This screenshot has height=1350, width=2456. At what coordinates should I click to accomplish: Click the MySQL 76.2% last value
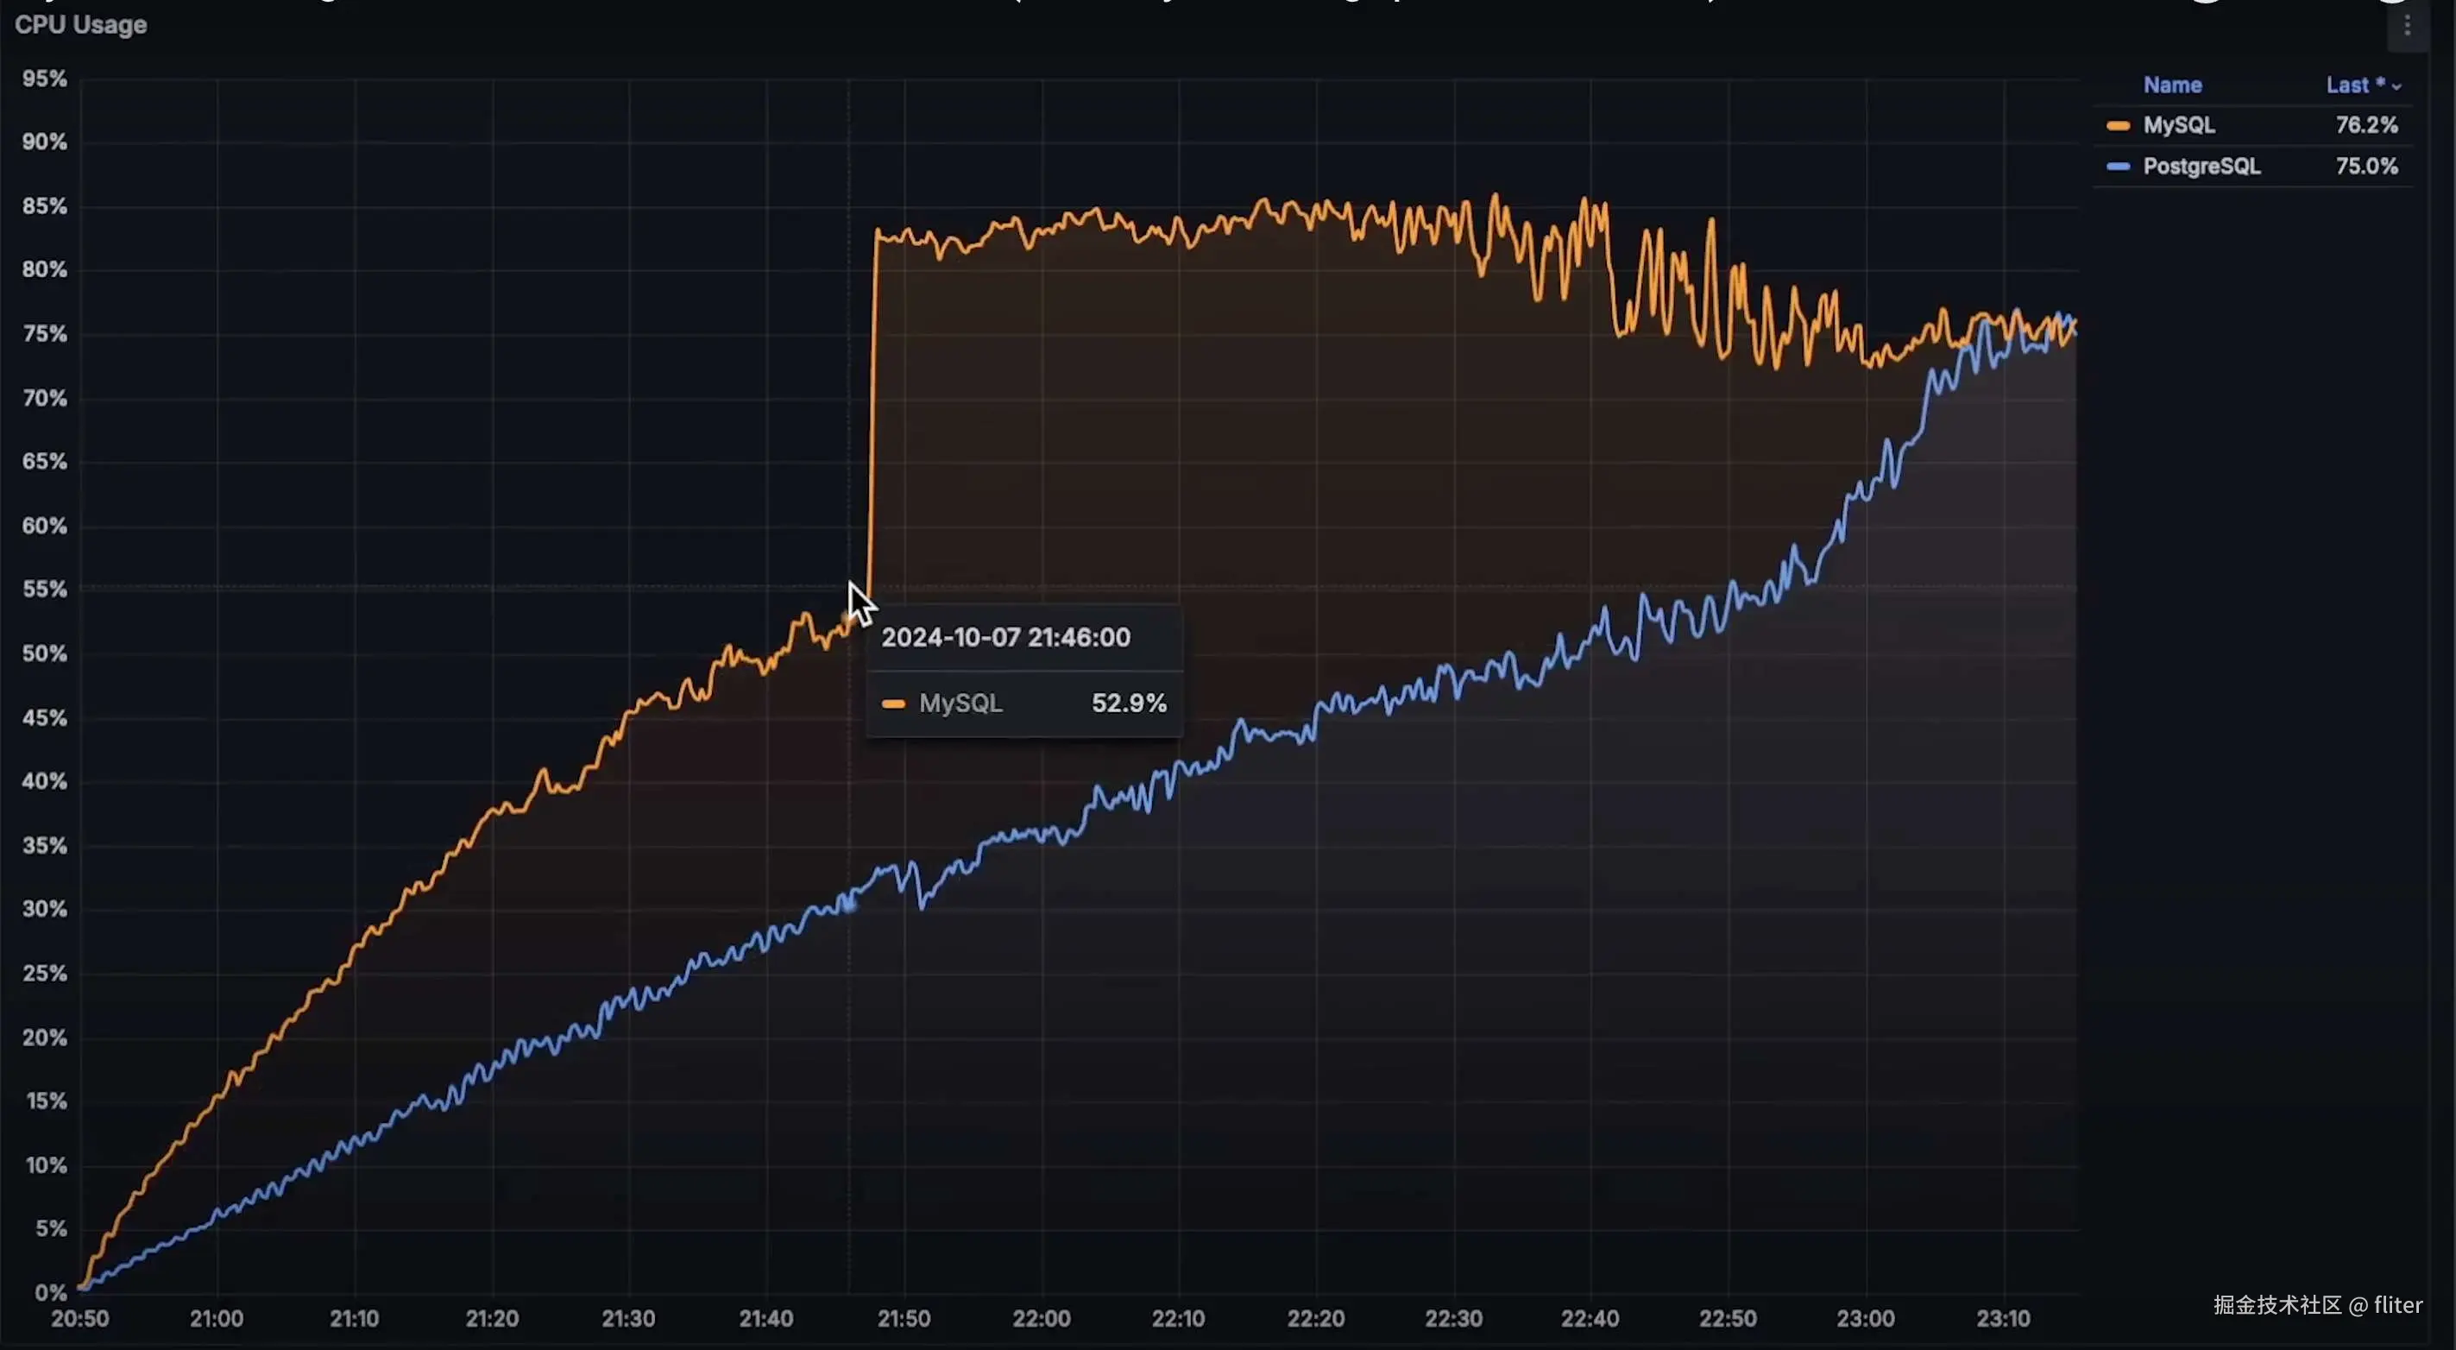coord(2365,125)
